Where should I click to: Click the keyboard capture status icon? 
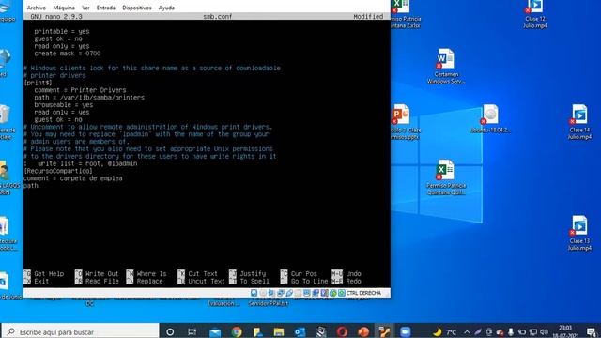pos(342,293)
